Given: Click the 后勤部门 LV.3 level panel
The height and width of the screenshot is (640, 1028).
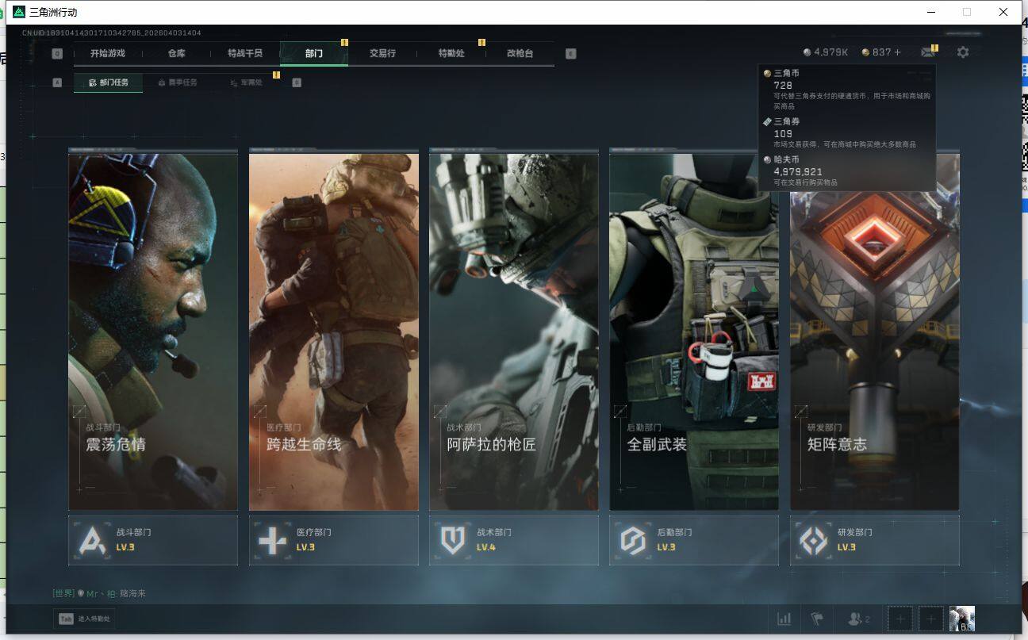Looking at the screenshot, I should (x=693, y=540).
